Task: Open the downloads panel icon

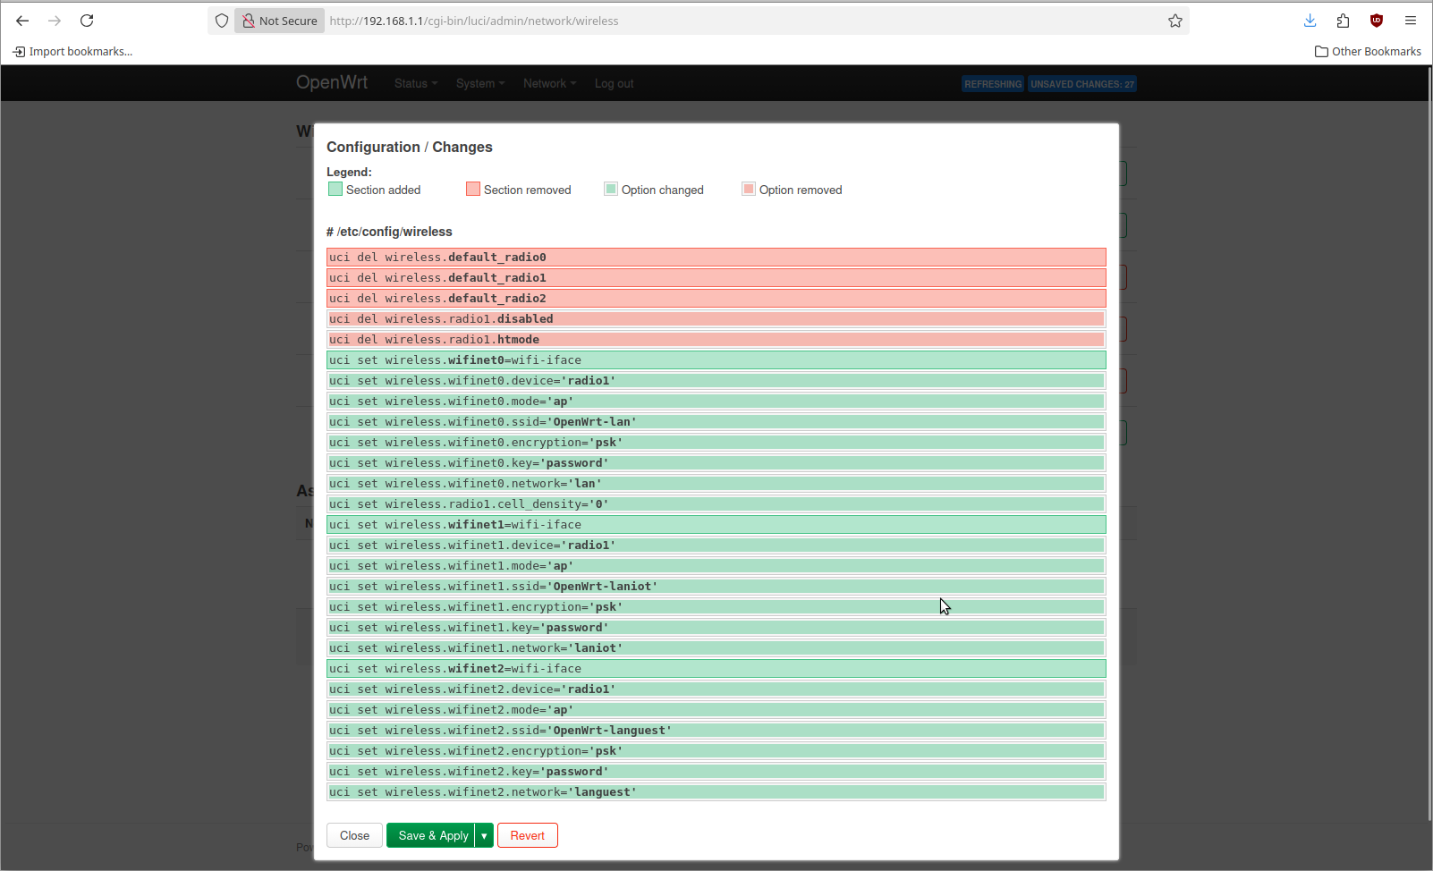Action: tap(1310, 21)
